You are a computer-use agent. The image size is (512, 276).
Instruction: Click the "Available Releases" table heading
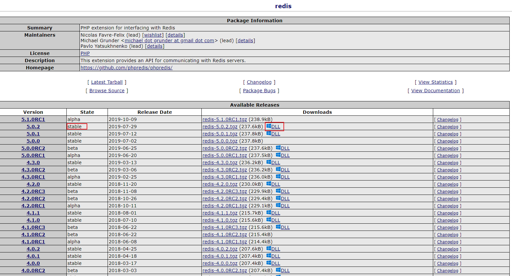pos(255,105)
